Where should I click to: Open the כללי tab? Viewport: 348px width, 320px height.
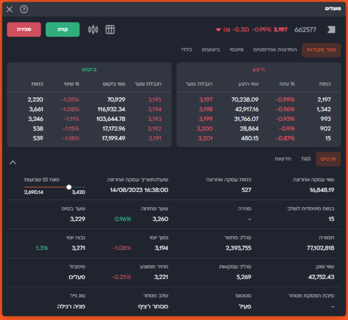187,50
